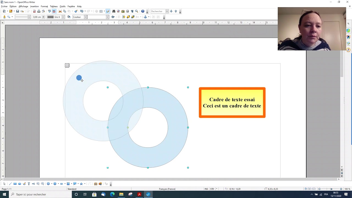Open the Fichier menu

pos(4,6)
